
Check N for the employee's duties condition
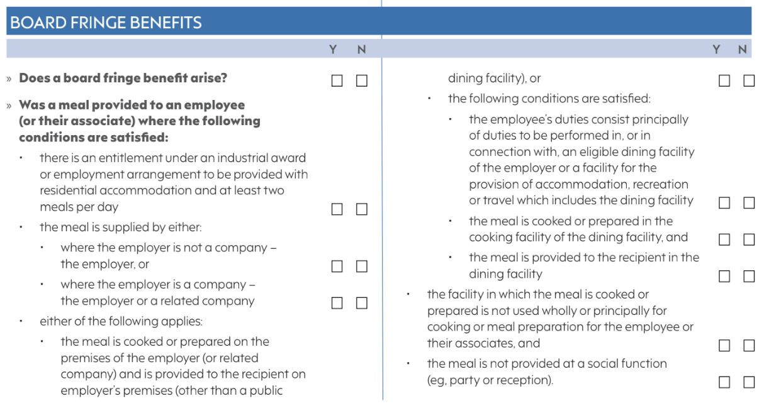click(x=749, y=203)
